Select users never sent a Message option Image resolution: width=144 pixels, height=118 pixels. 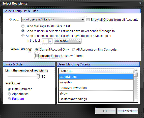23,31
